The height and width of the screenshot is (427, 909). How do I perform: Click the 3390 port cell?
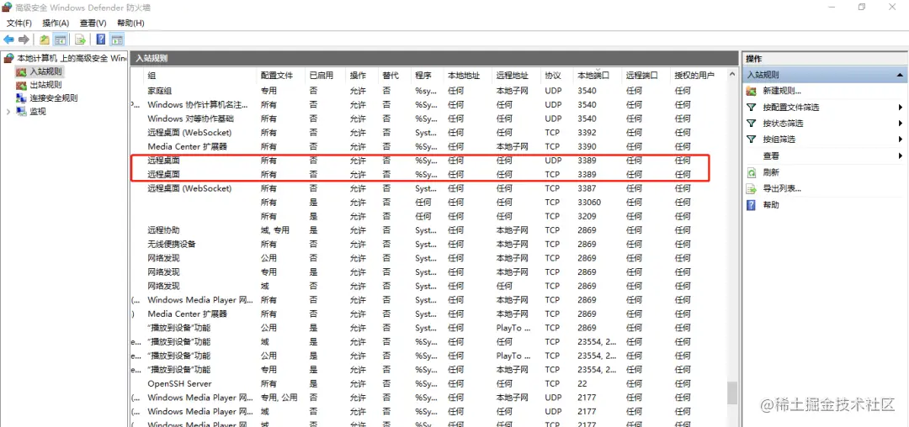point(587,146)
